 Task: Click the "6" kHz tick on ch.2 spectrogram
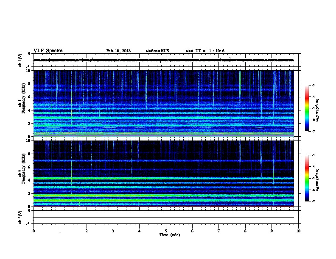click(29, 167)
